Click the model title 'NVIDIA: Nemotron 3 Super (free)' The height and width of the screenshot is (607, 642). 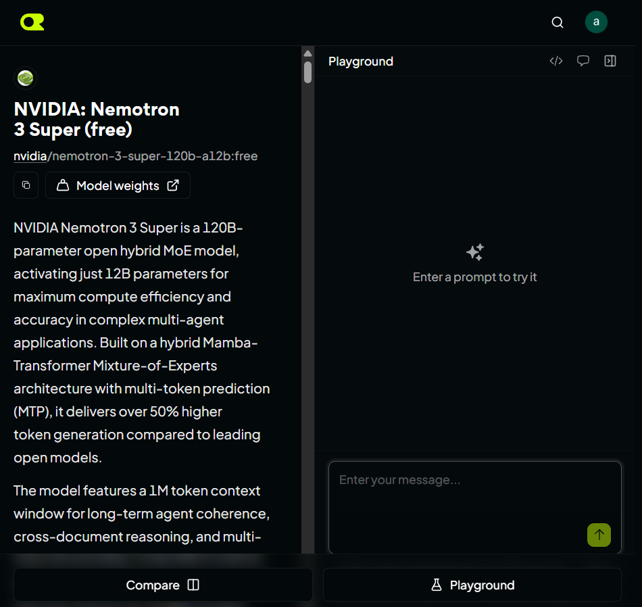point(97,119)
